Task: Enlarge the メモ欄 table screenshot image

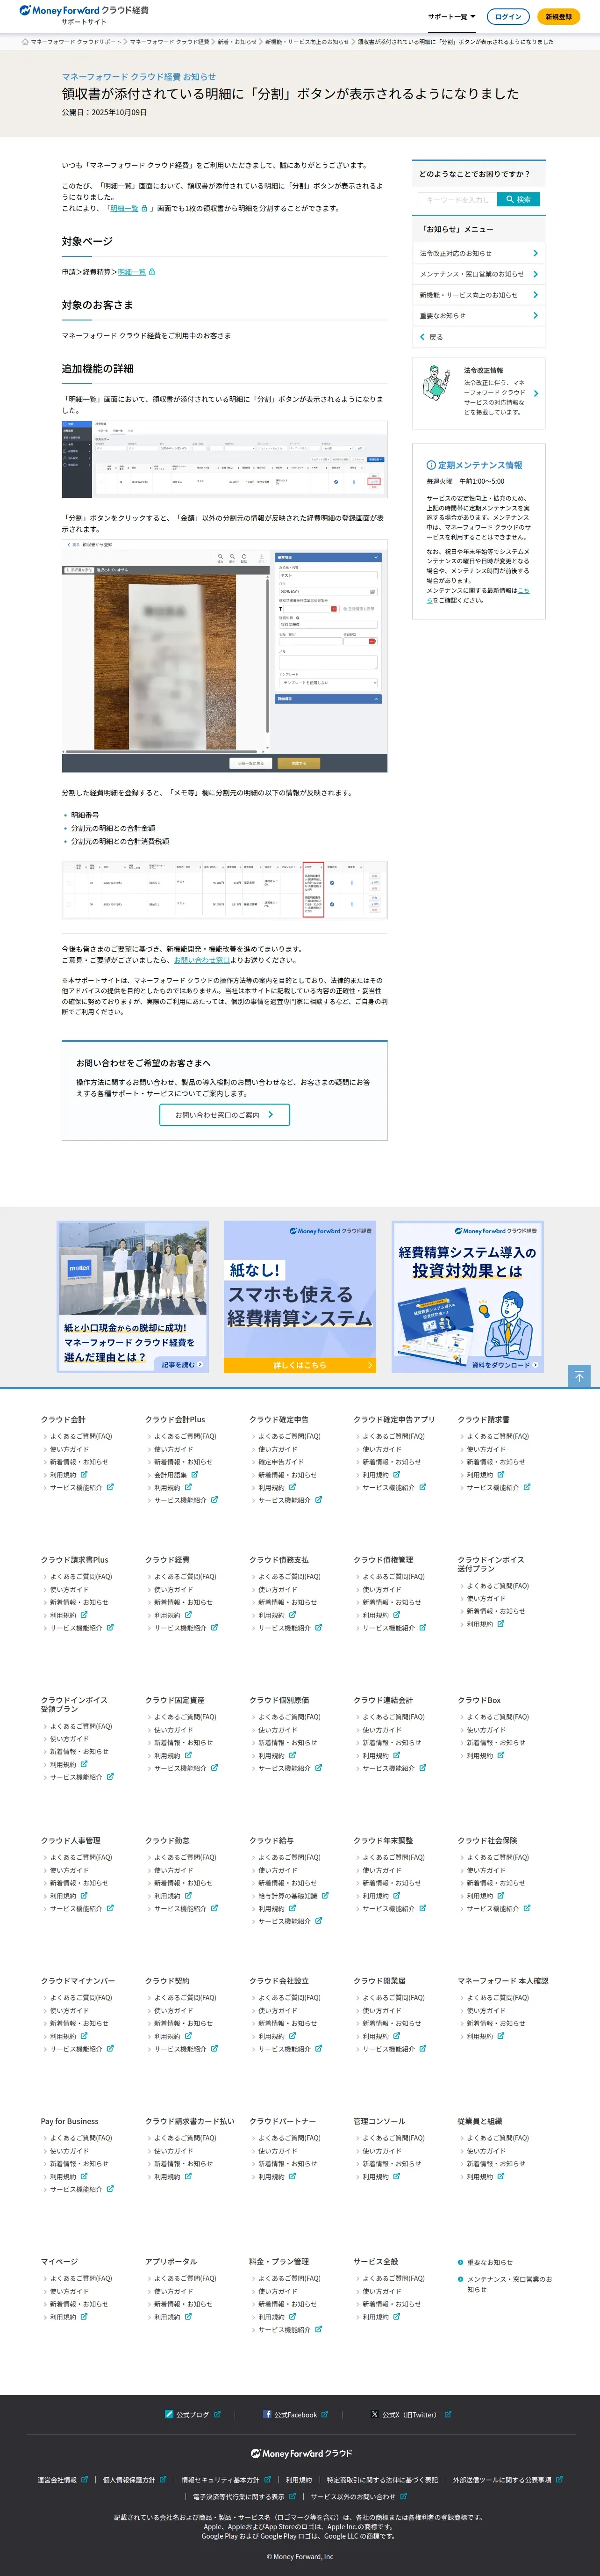Action: (x=225, y=890)
